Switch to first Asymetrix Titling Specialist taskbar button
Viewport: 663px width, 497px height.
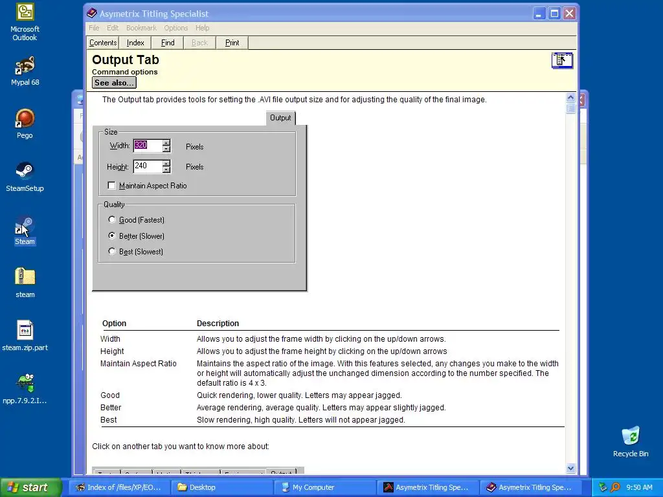coord(428,487)
